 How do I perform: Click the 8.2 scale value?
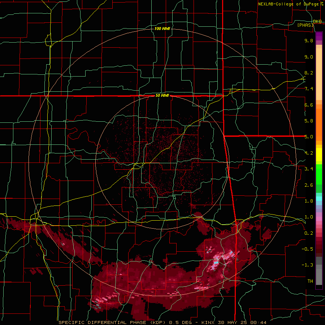pyautogui.click(x=309, y=73)
